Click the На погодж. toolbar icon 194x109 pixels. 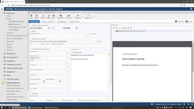[x=69, y=16]
